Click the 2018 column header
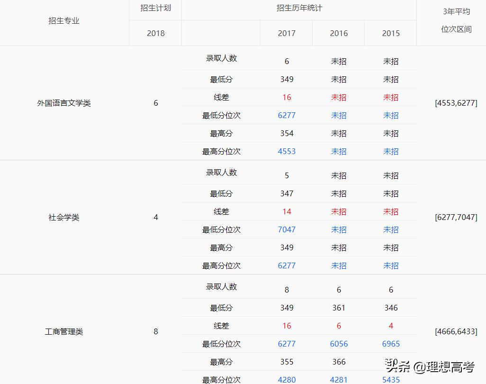This screenshot has width=486, height=384. pos(155,33)
